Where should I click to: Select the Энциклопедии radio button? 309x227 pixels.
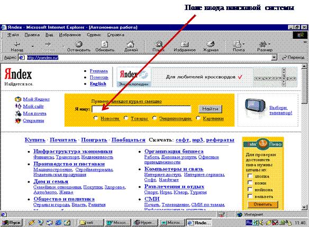154,118
